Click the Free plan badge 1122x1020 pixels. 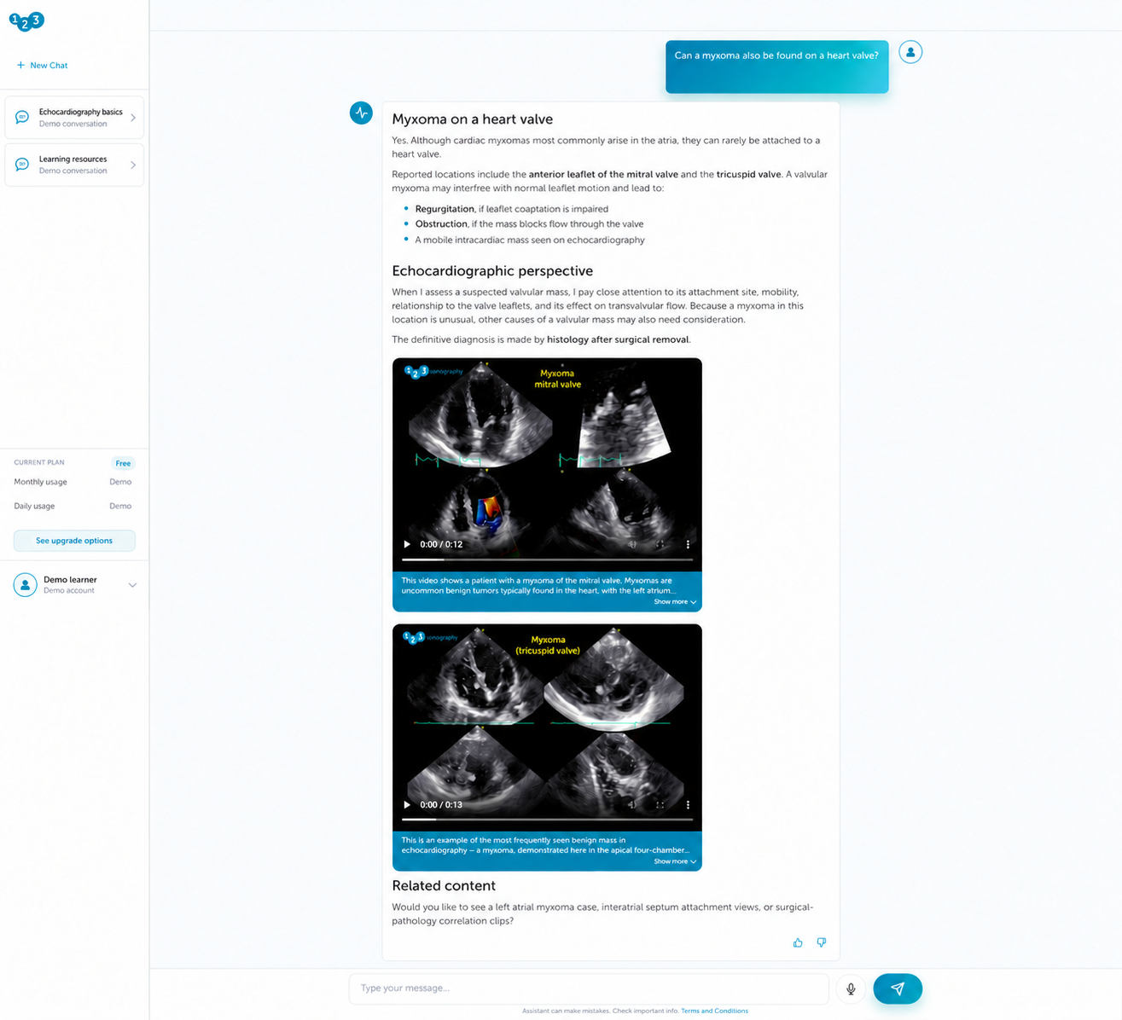pos(123,463)
